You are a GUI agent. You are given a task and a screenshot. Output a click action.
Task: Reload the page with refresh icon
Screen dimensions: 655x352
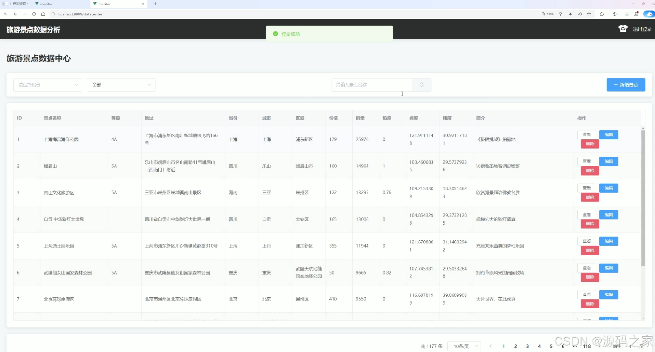(x=34, y=14)
